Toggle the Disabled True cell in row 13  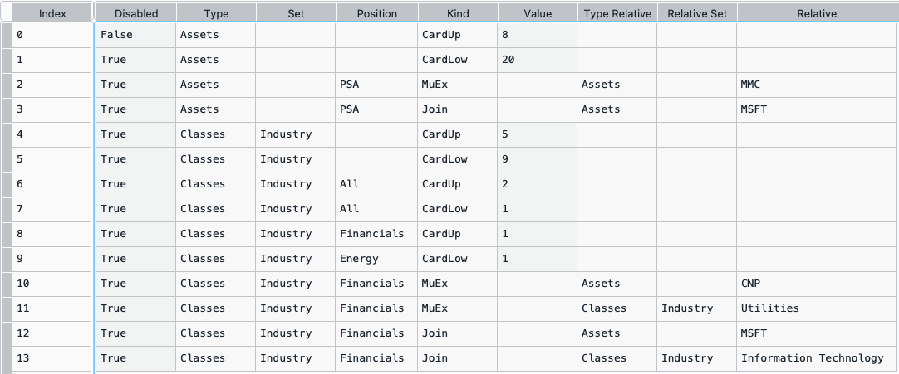click(136, 358)
